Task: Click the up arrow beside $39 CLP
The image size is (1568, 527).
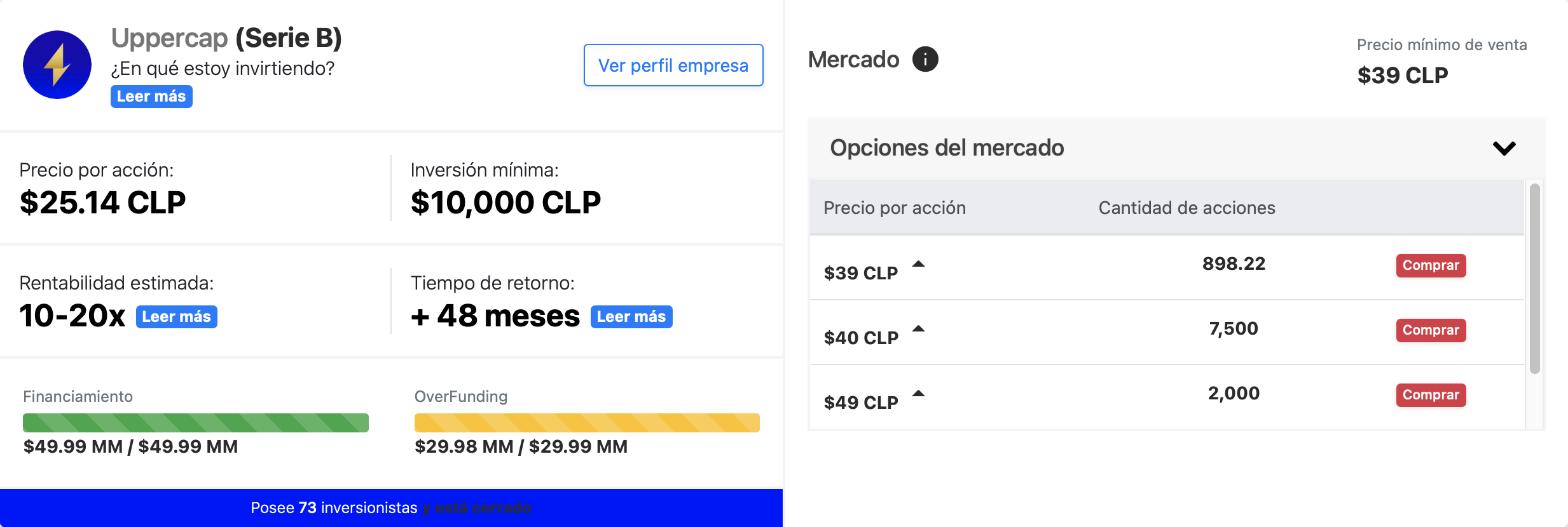Action: pyautogui.click(x=918, y=264)
